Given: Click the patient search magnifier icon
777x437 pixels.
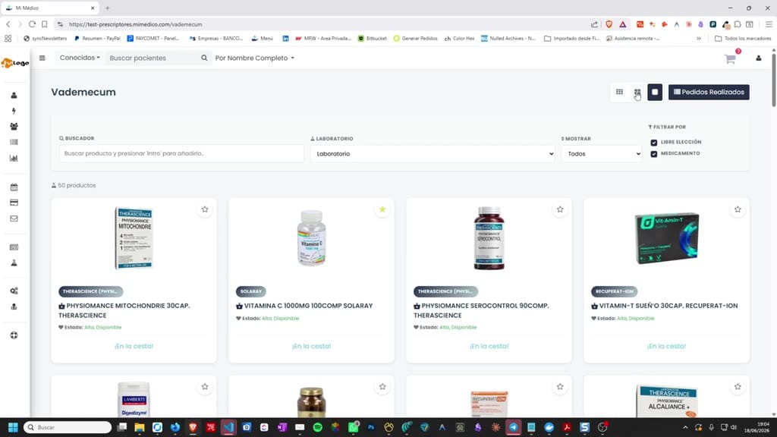Looking at the screenshot, I should click(x=204, y=58).
